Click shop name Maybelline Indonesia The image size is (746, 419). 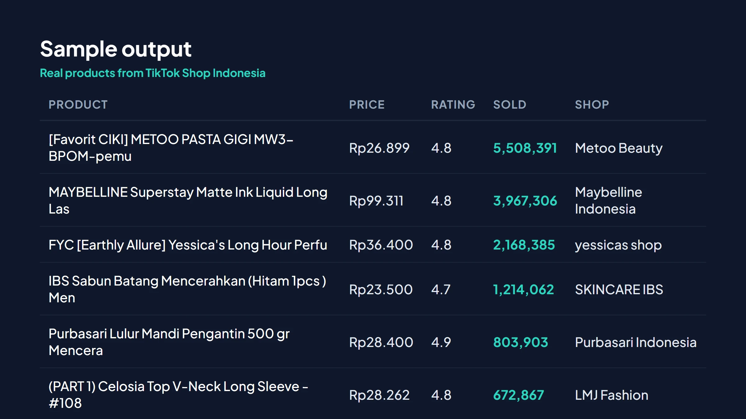point(608,200)
